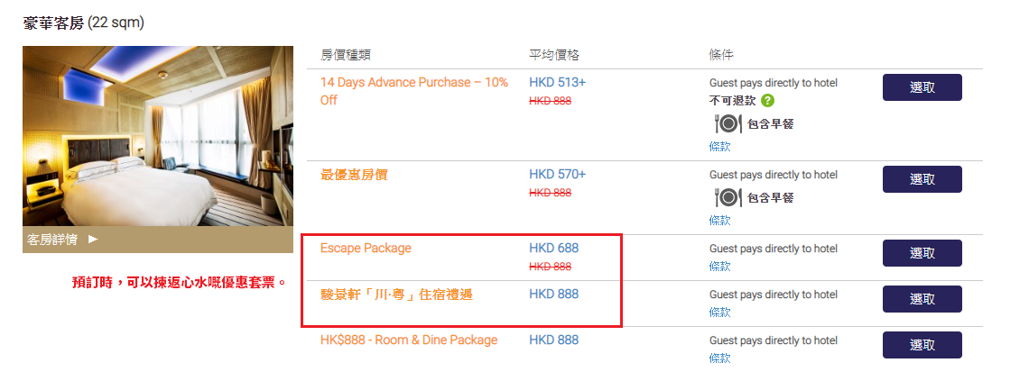1029x390 pixels.
Task: Open 駿景軒「川·粵」住宿禮遇 link
Action: pyautogui.click(x=396, y=295)
